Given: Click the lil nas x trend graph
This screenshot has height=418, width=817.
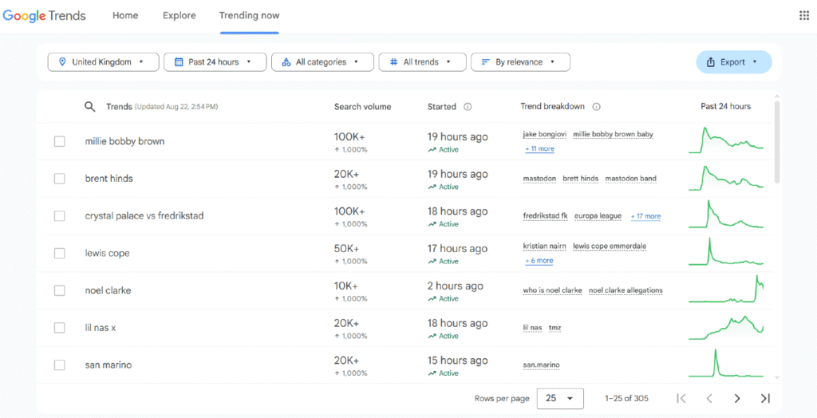Looking at the screenshot, I should coord(725,327).
